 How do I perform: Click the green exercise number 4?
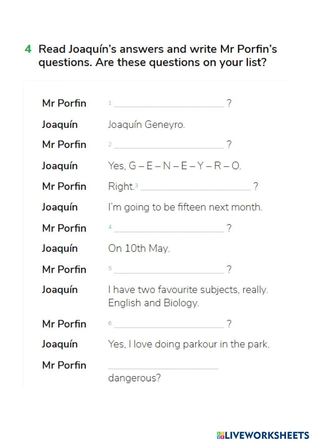[28, 49]
